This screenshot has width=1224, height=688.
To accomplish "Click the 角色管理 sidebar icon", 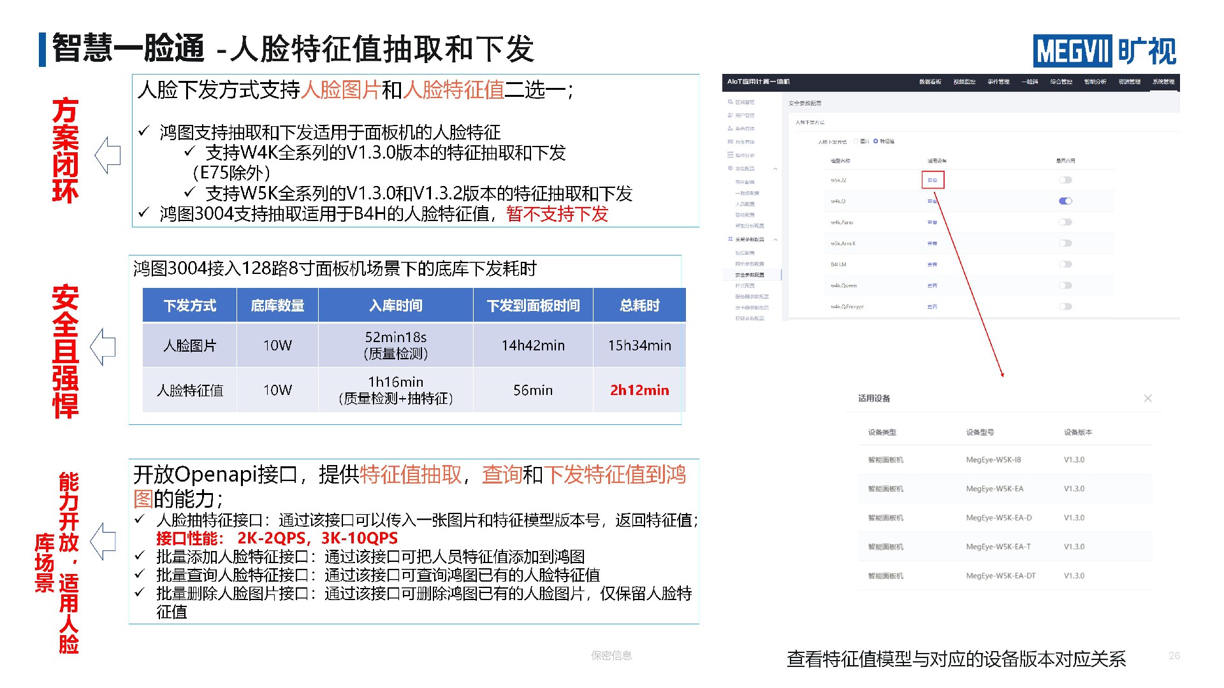I will tap(731, 129).
